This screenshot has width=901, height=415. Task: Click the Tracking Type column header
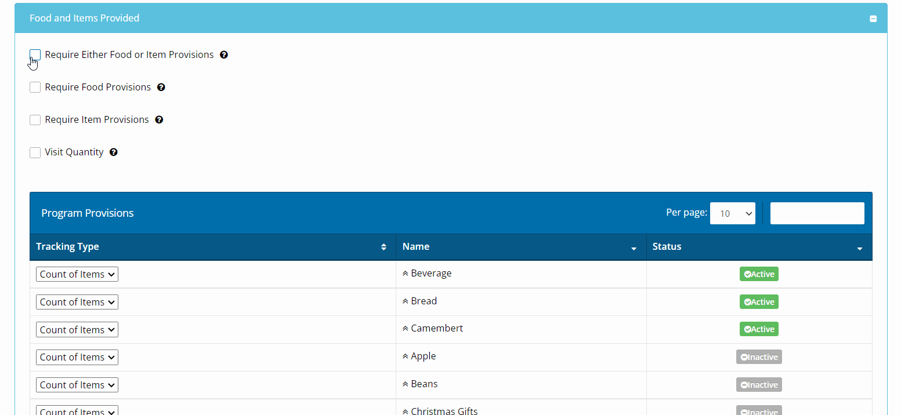click(213, 247)
